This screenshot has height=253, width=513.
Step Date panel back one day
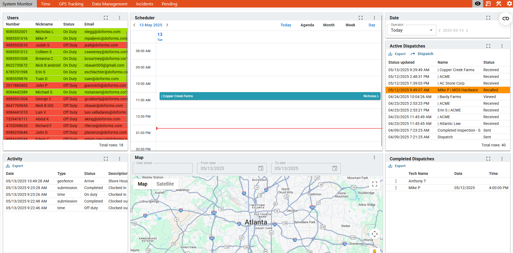tap(440, 31)
